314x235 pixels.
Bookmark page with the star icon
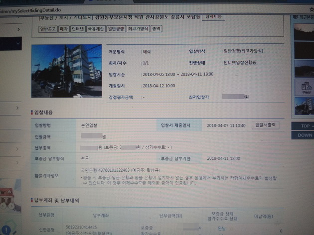point(312,9)
